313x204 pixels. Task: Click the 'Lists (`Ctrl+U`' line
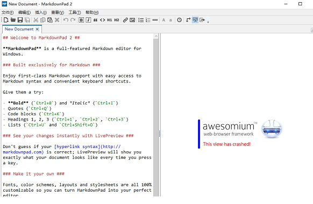50,125
